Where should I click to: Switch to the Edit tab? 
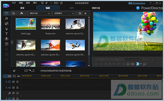pos(48,8)
